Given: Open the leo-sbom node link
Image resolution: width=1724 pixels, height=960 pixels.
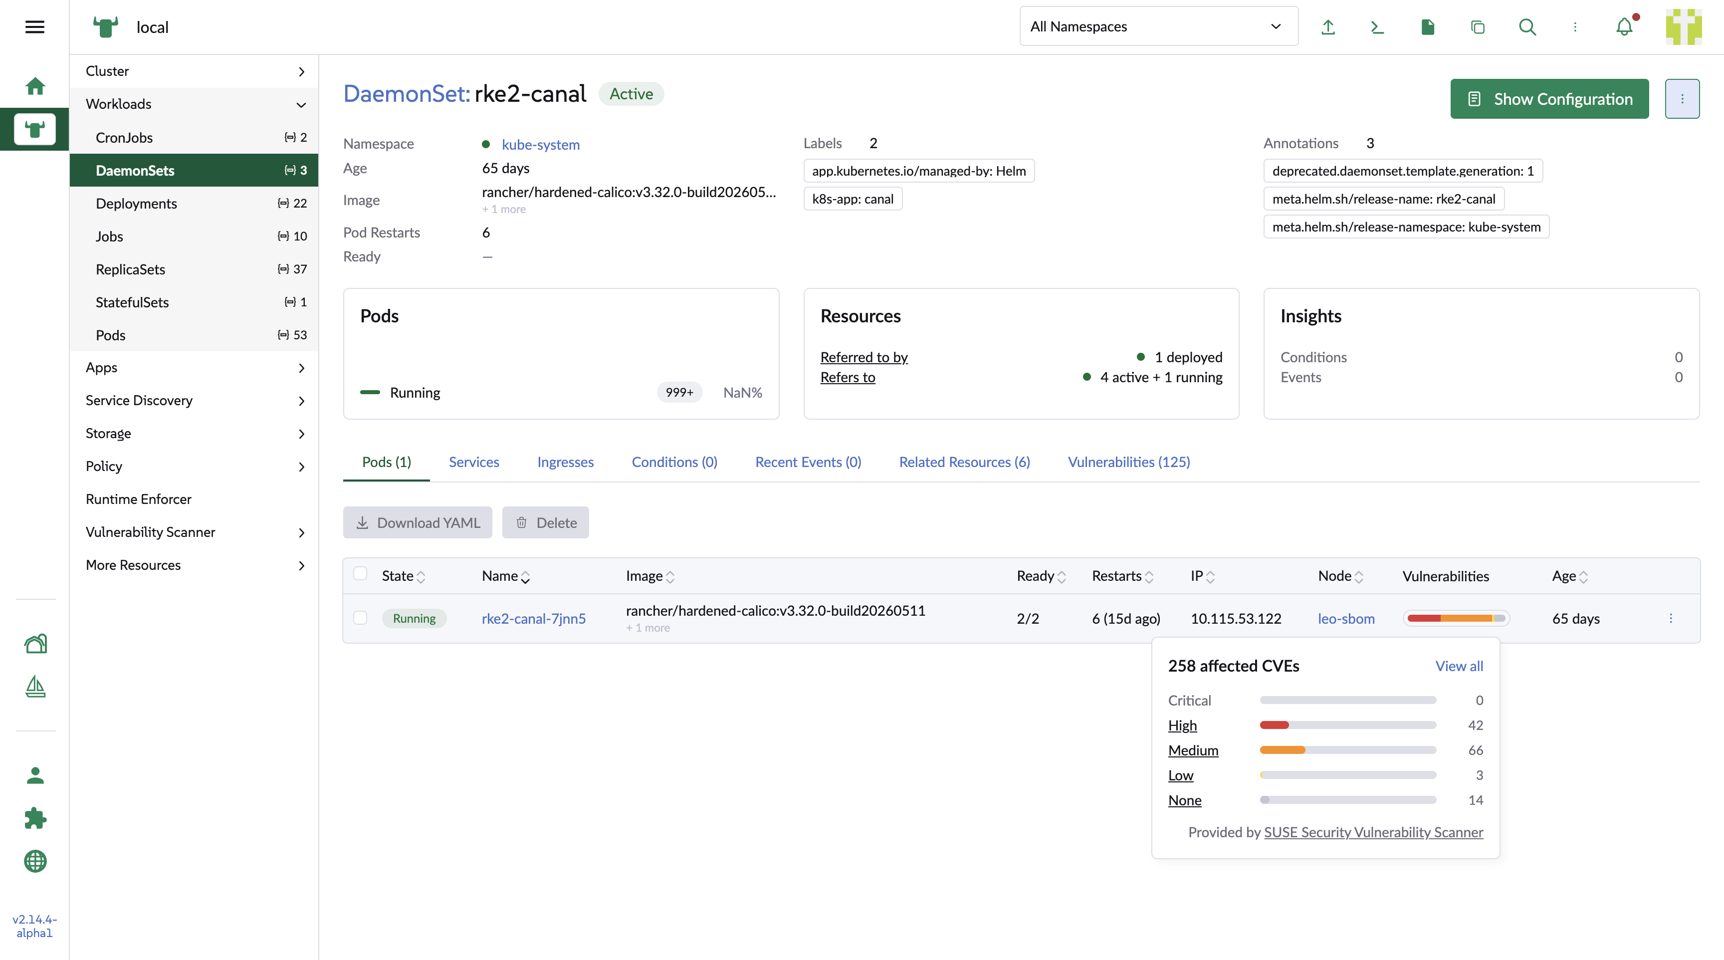Looking at the screenshot, I should click(1346, 619).
